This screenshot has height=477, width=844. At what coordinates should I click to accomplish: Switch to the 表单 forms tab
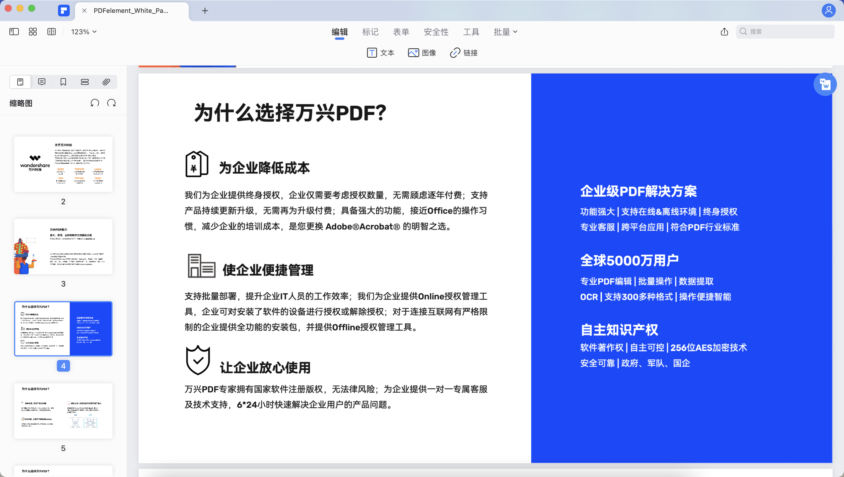point(401,31)
